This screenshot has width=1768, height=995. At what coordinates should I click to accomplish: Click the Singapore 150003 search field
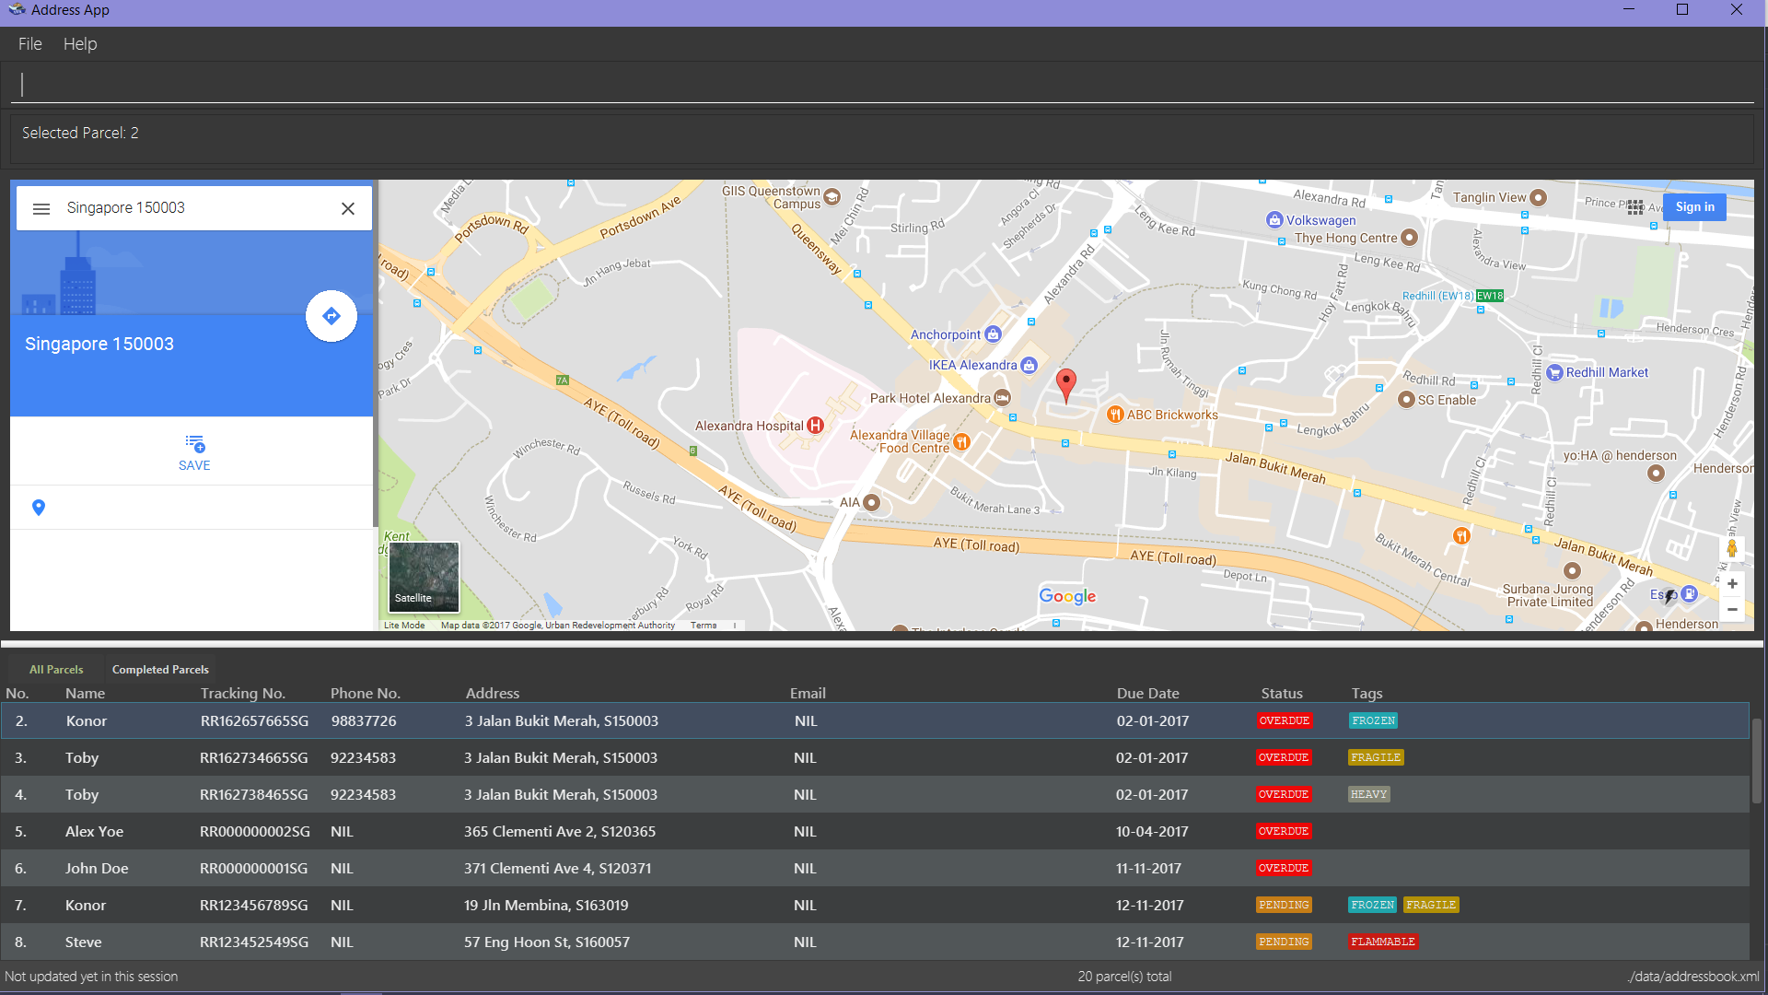[x=193, y=208]
